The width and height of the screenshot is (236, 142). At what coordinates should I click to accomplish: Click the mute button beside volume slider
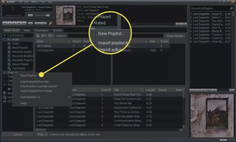tap(31, 15)
